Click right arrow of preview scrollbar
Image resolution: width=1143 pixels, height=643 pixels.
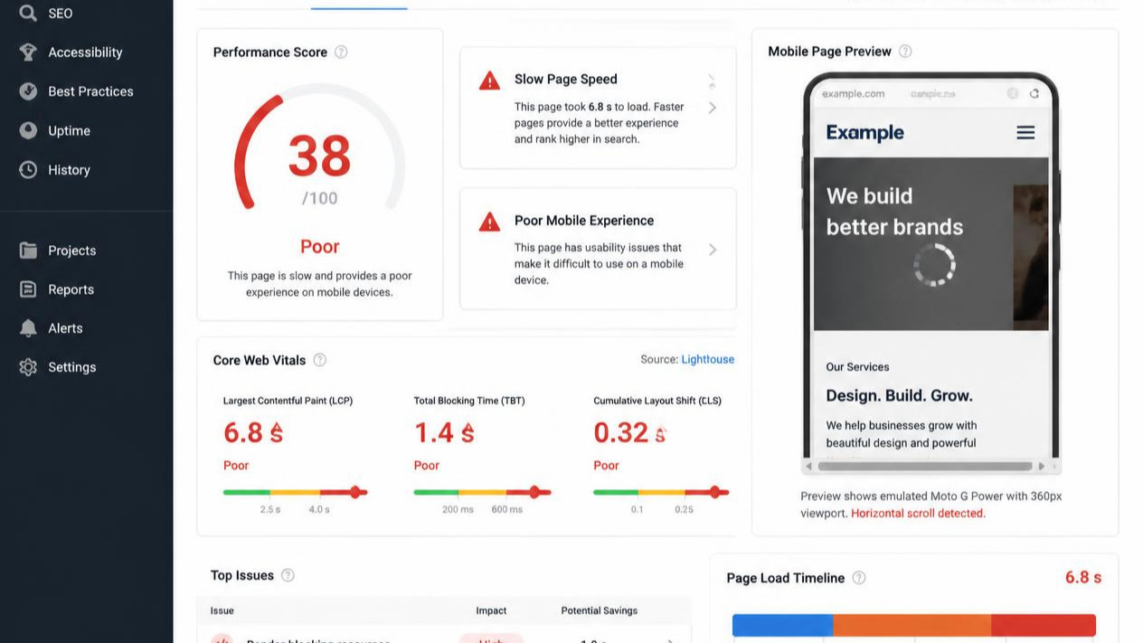click(1042, 467)
